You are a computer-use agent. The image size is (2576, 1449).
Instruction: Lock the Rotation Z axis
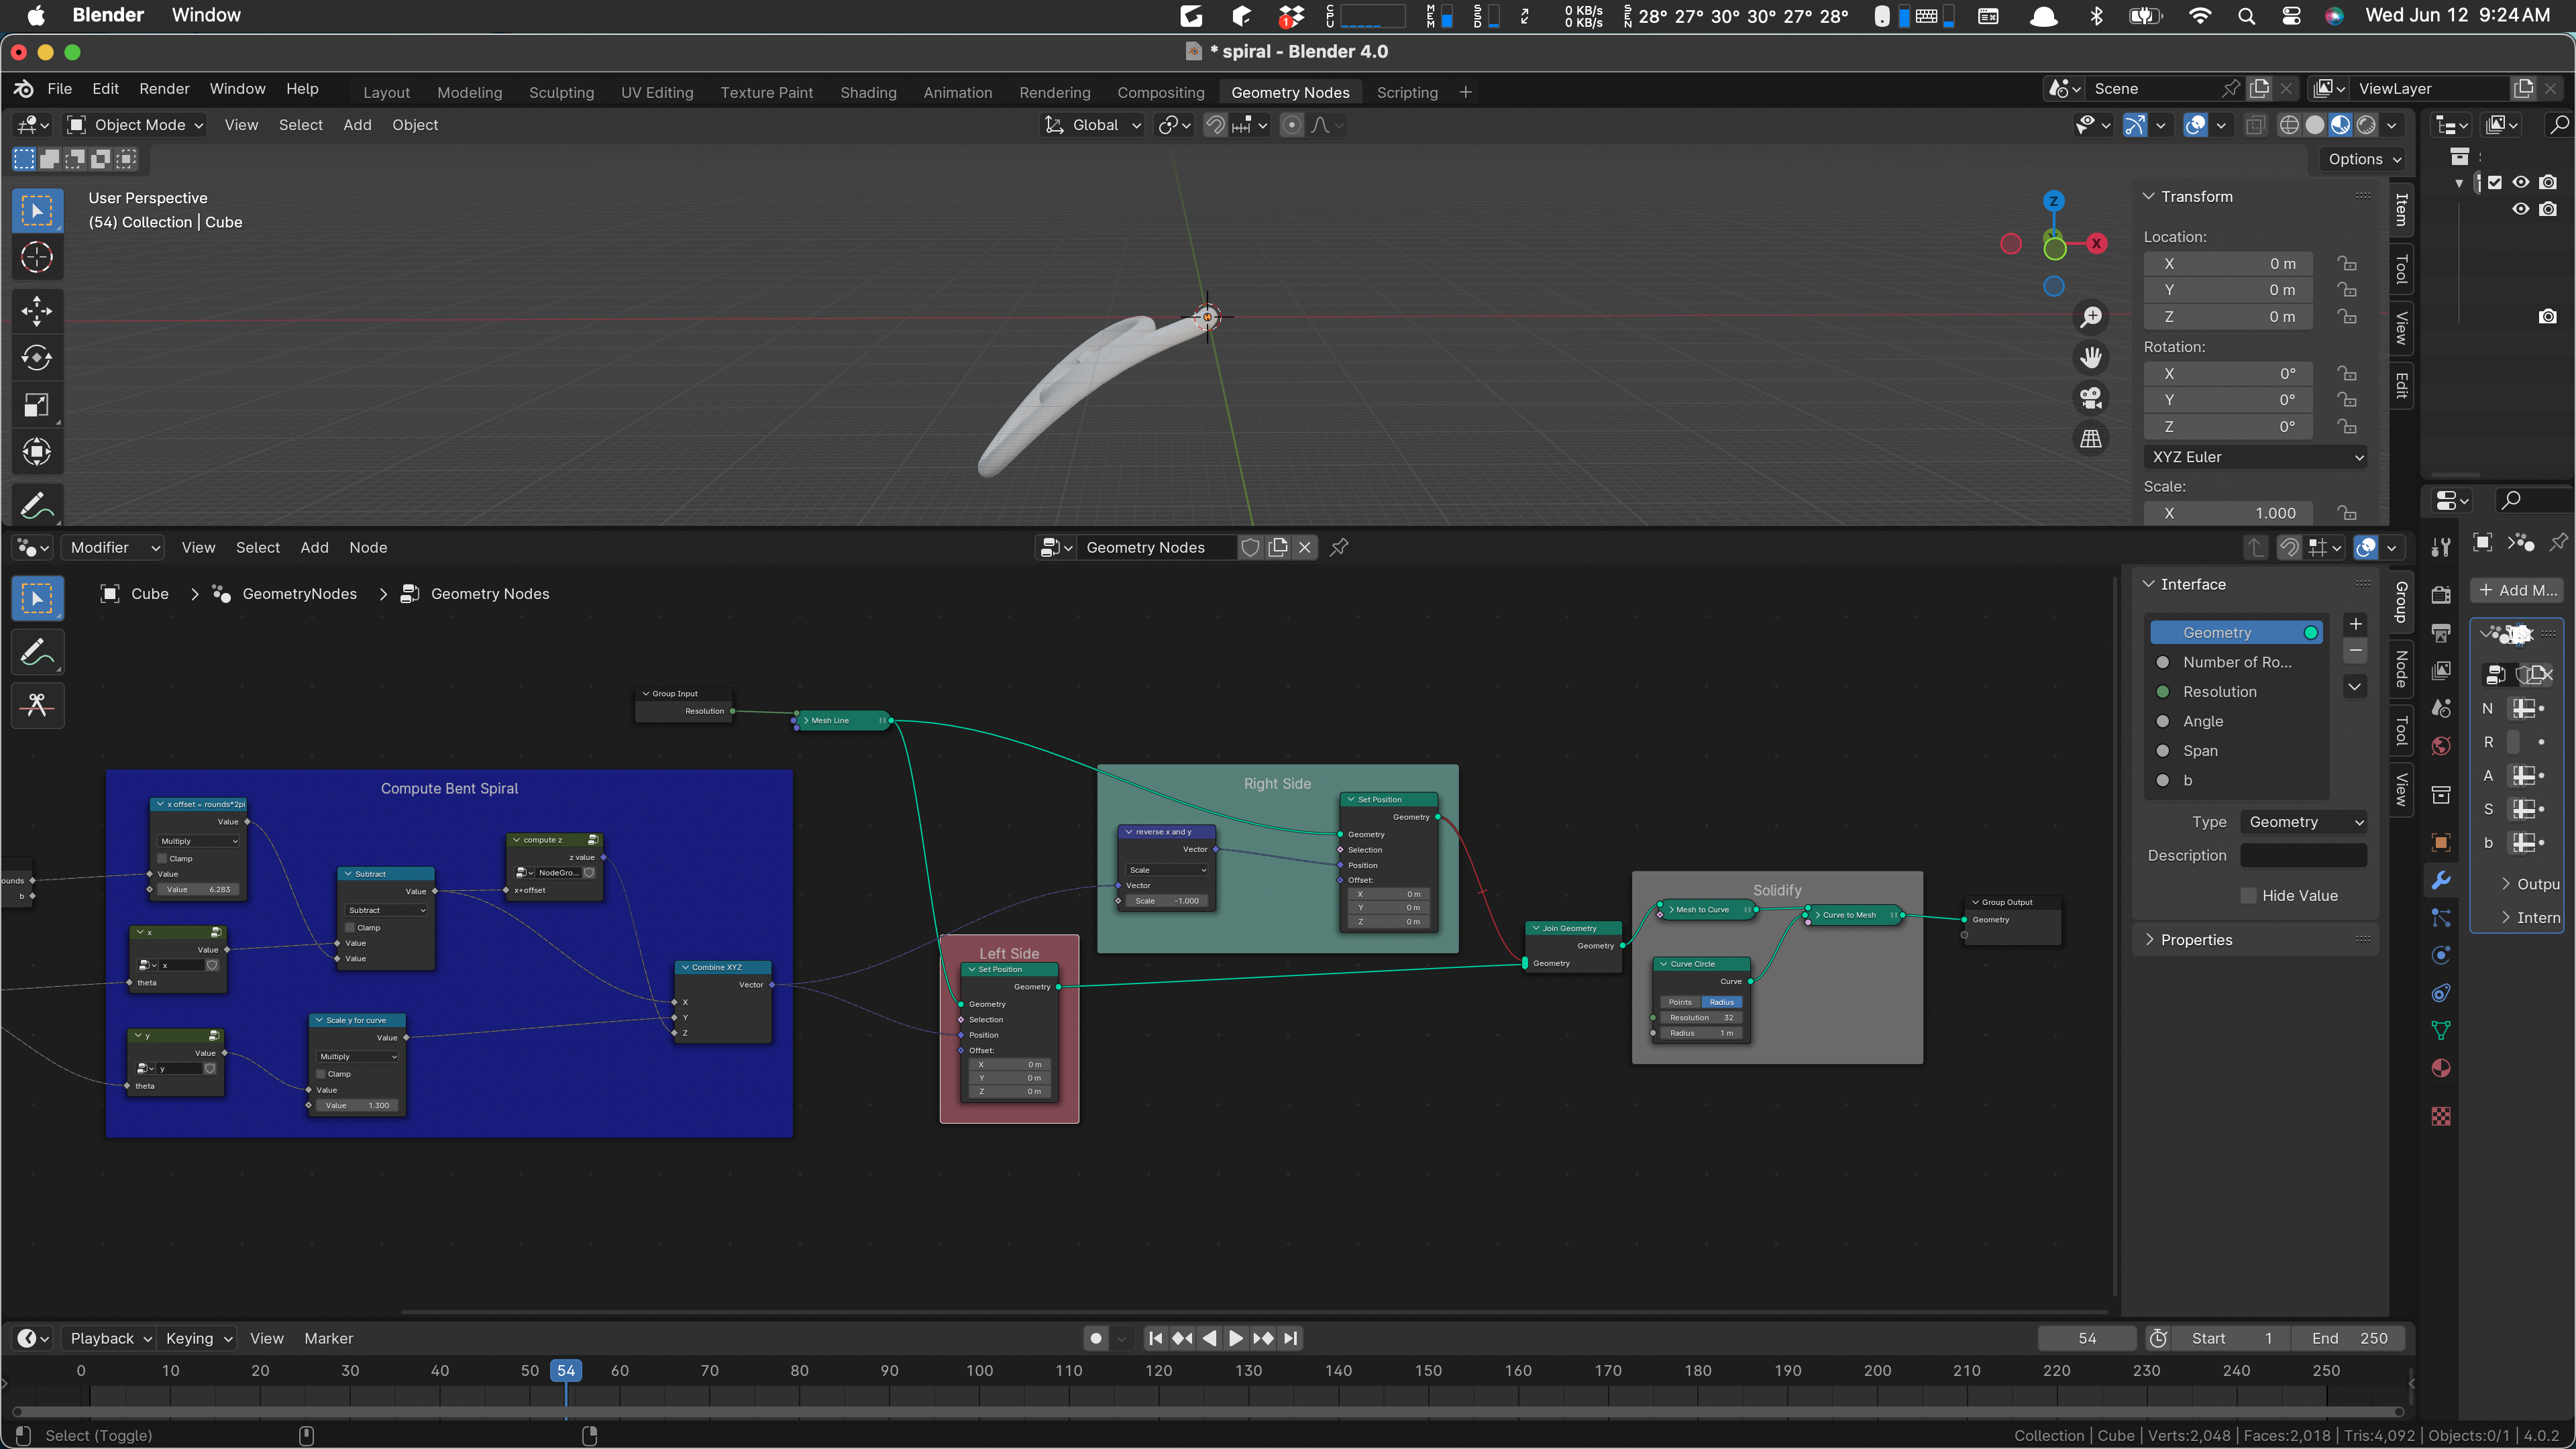click(2347, 427)
